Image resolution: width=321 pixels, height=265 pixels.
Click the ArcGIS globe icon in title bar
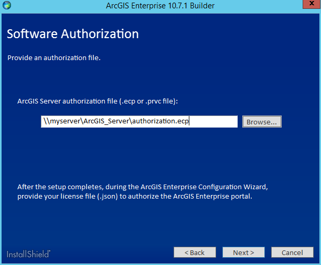(x=6, y=5)
